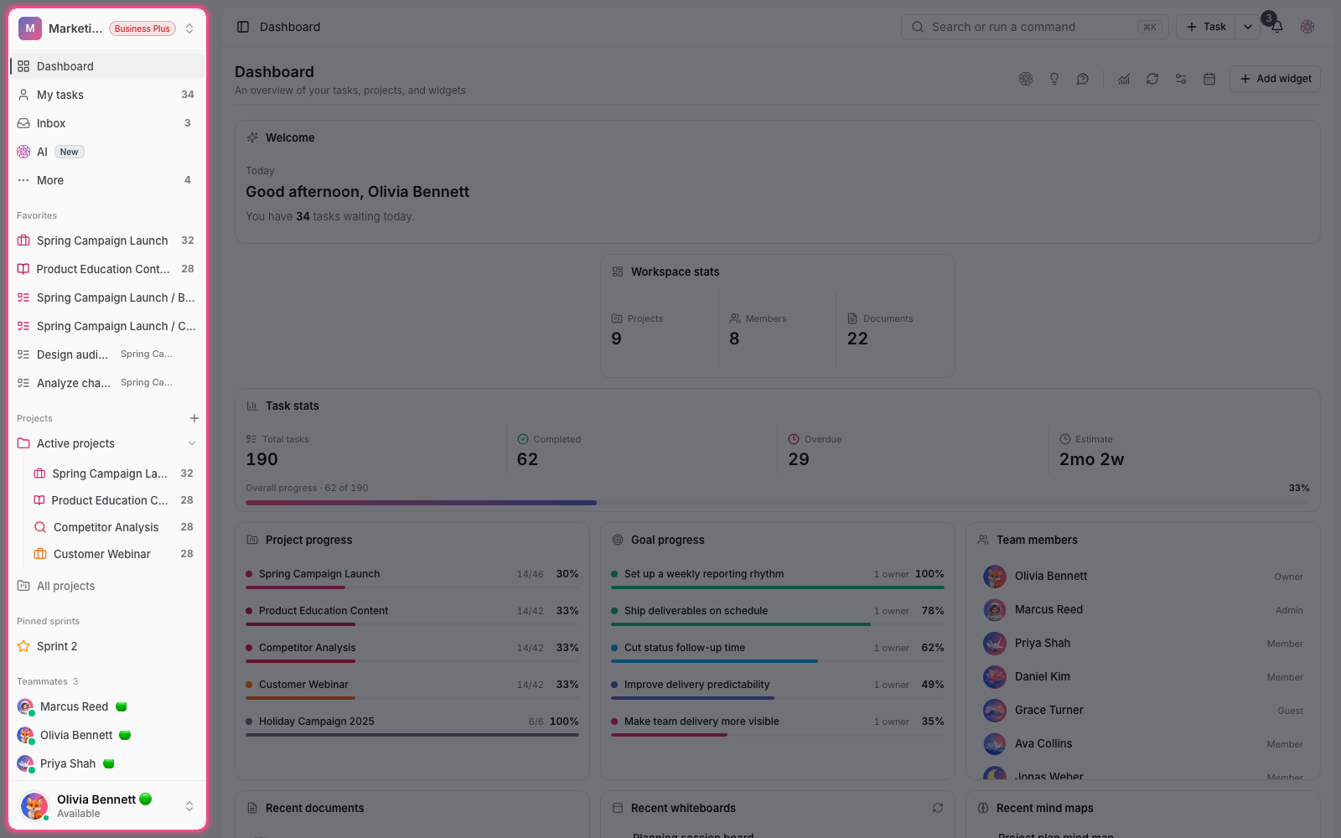The width and height of the screenshot is (1341, 838).
Task: Click the lightbulb tips icon in the dashboard toolbar
Action: click(x=1054, y=79)
